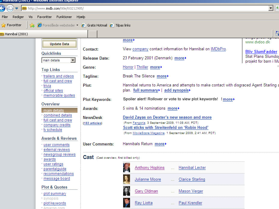Open parentalguide link

[x=55, y=169]
